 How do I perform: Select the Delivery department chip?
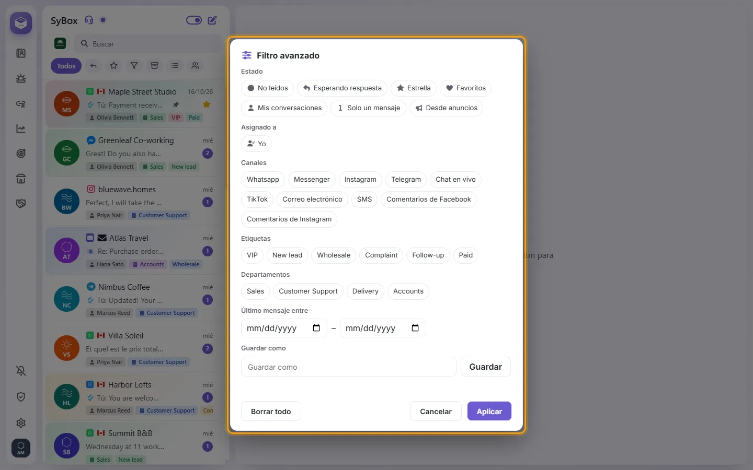(x=366, y=291)
